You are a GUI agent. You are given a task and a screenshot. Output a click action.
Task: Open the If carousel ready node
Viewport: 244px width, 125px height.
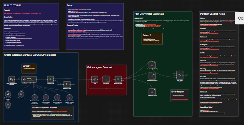coord(118,79)
